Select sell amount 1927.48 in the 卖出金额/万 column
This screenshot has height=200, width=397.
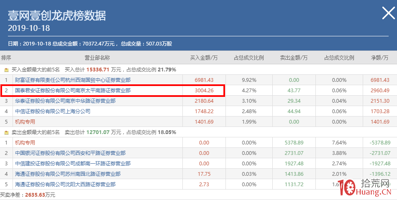click(294, 164)
